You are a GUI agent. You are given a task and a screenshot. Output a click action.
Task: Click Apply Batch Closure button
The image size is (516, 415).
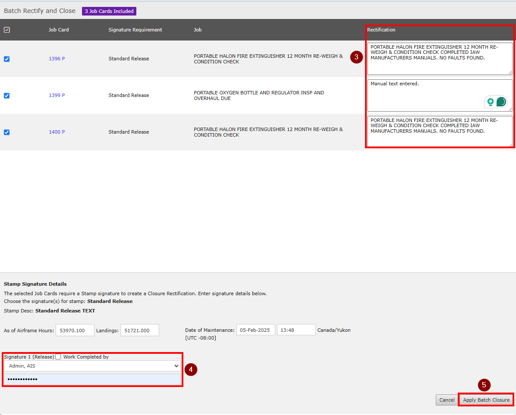[486, 400]
